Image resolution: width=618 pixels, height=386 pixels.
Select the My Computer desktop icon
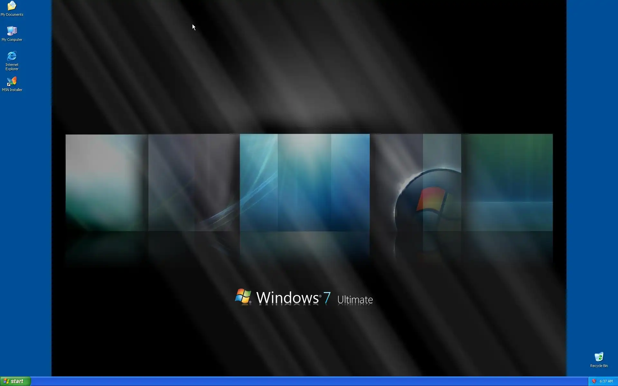pyautogui.click(x=12, y=31)
